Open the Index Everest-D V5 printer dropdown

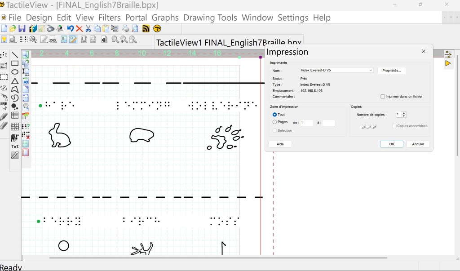(x=370, y=70)
